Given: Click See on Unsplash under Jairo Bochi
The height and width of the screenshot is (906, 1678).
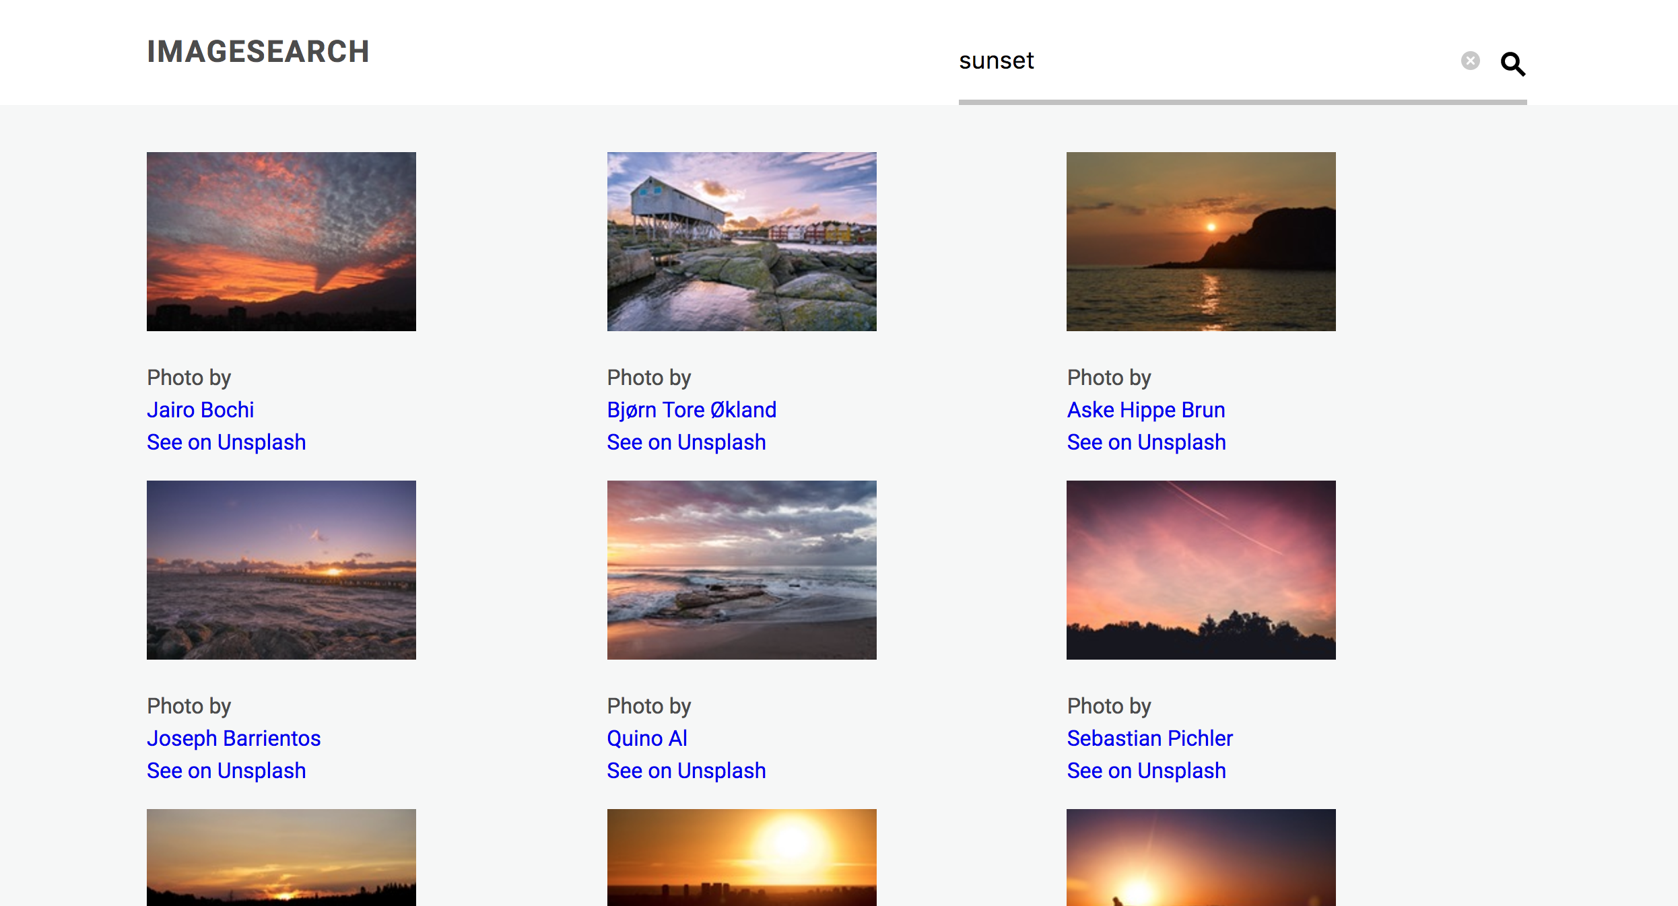Looking at the screenshot, I should (226, 442).
